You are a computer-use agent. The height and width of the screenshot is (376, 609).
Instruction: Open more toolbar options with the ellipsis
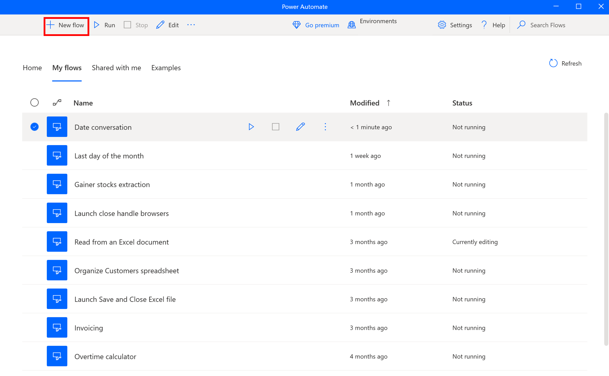(191, 25)
